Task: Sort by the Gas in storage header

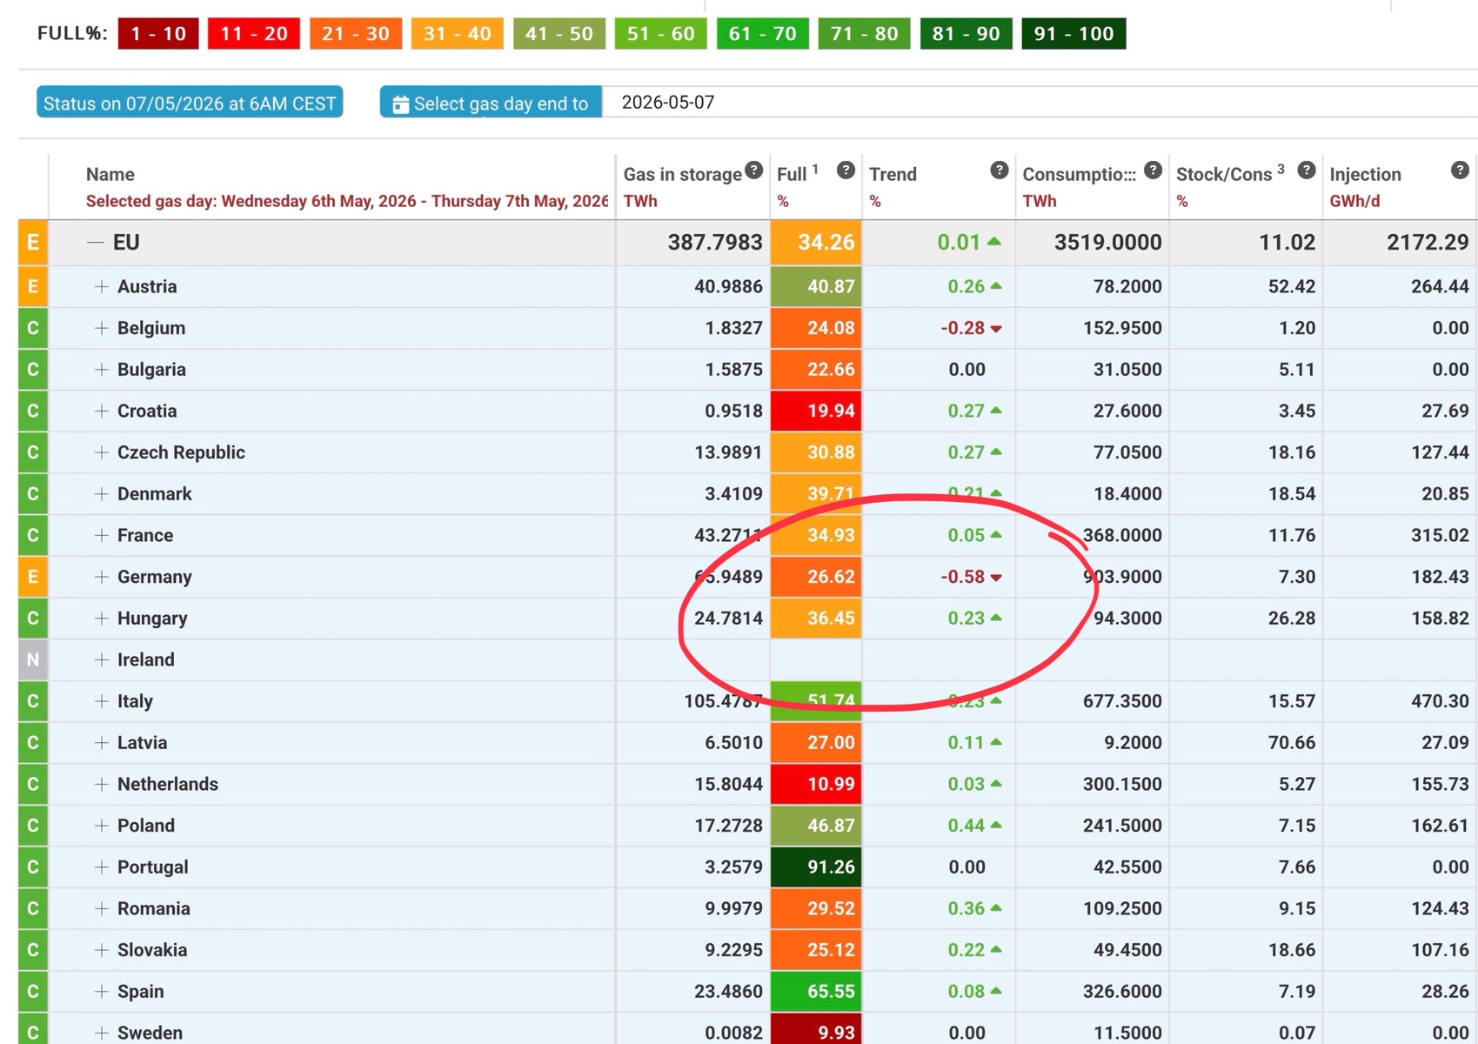Action: pyautogui.click(x=682, y=174)
